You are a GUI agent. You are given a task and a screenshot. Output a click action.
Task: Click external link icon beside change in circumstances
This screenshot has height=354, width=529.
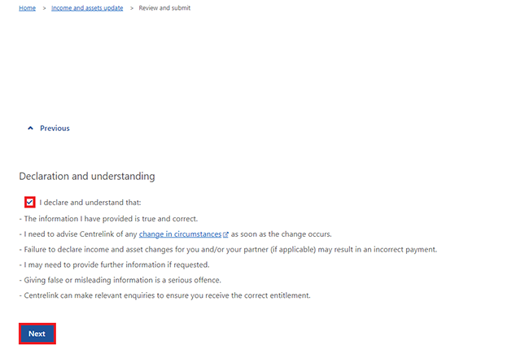click(x=226, y=234)
